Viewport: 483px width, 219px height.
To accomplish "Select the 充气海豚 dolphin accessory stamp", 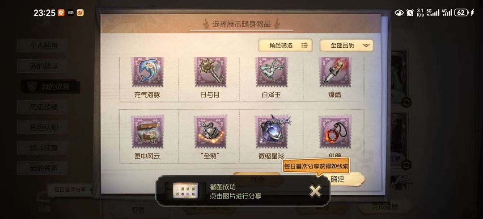I will (147, 72).
